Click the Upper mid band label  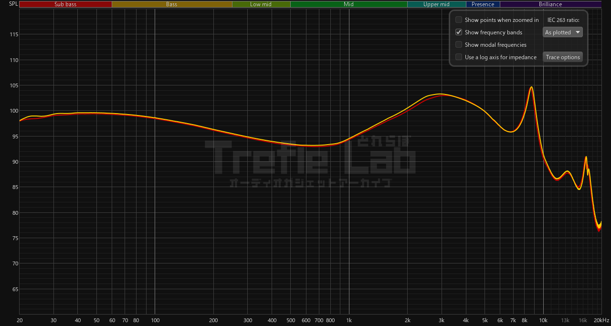tap(436, 4)
